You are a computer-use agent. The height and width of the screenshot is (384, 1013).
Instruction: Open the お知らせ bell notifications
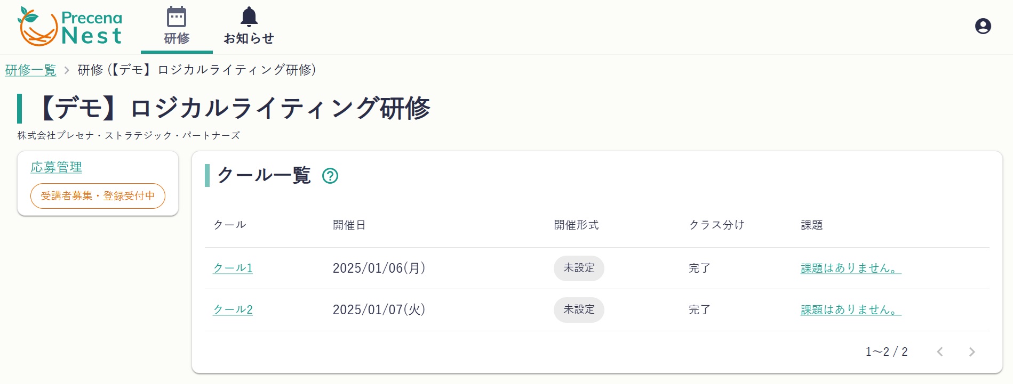point(249,26)
